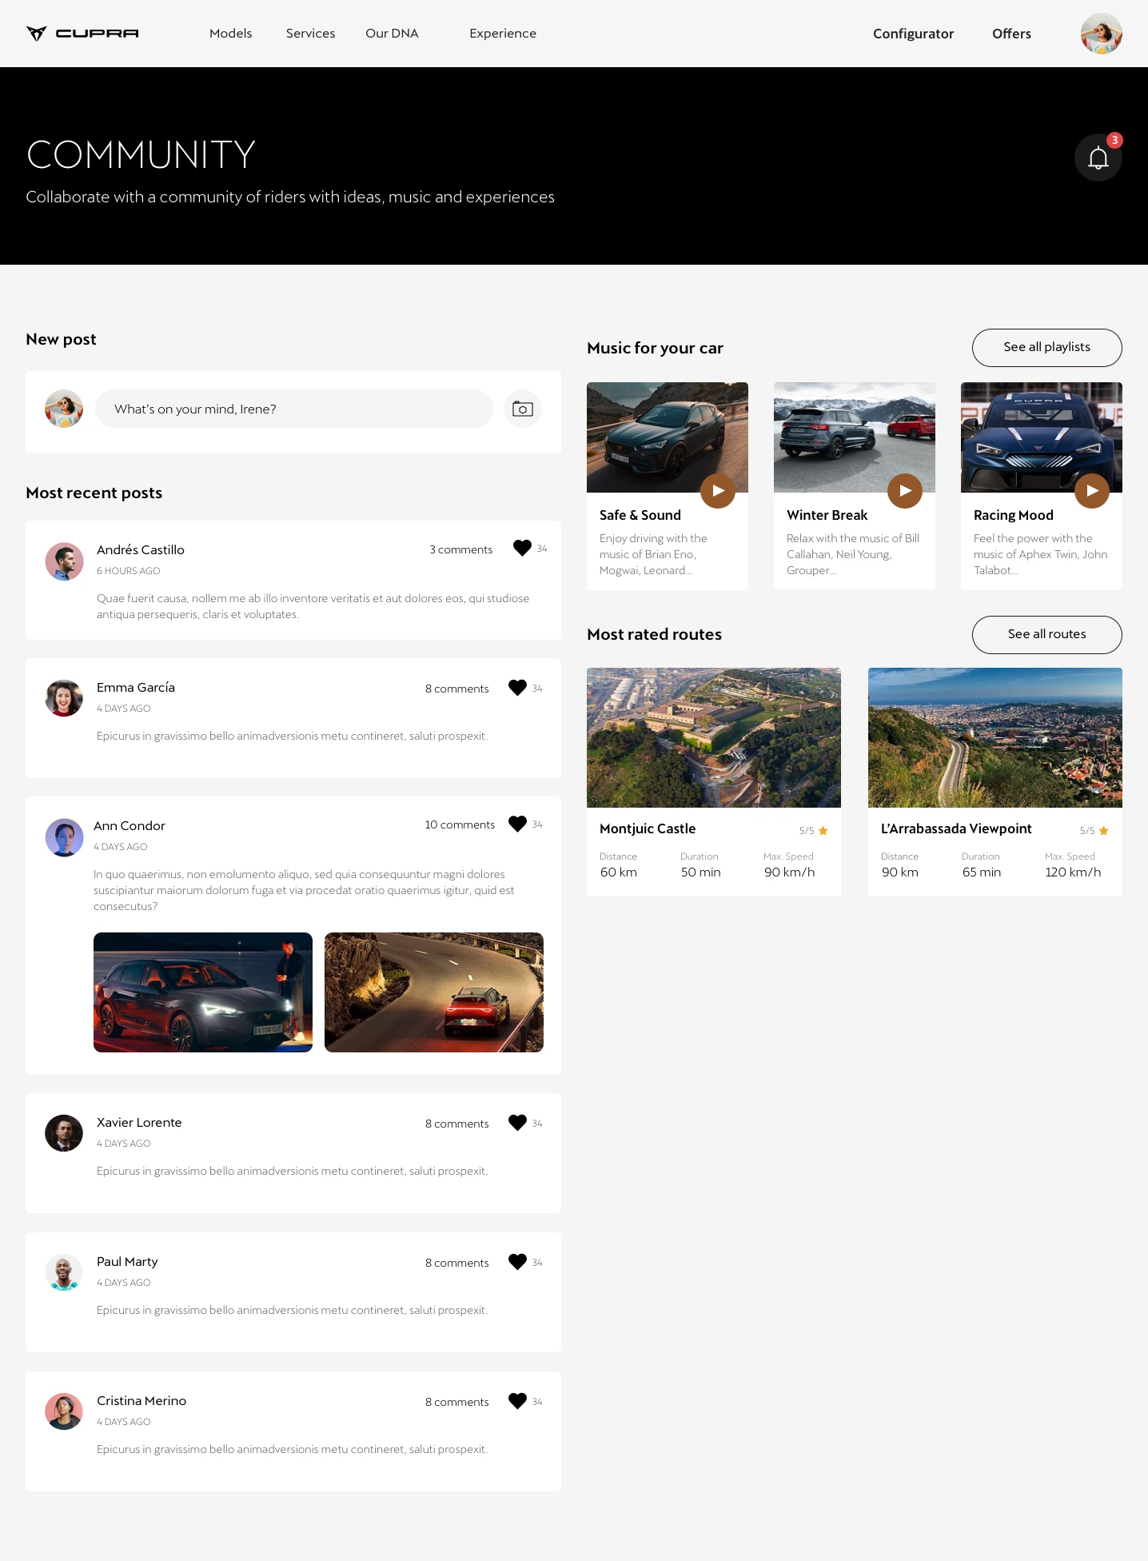Open the L'Arrabassada Viewpoint route photo
1148x1561 pixels.
[995, 737]
